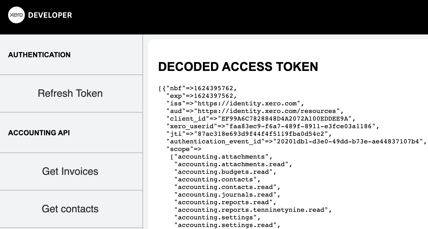Click the ACCOUNTING API section heading
This screenshot has width=428, height=229.
coord(39,133)
